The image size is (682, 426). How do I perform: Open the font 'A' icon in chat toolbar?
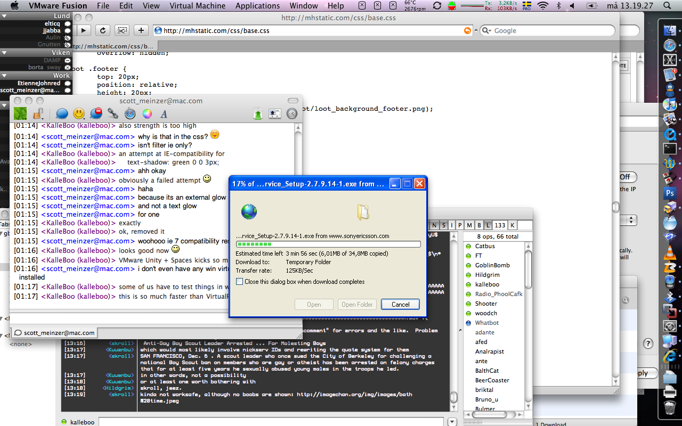tap(164, 113)
